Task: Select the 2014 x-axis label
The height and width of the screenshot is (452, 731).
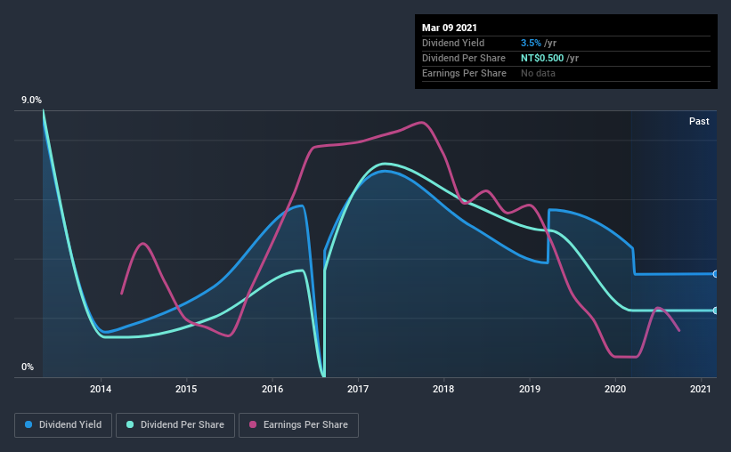Action: tap(101, 389)
